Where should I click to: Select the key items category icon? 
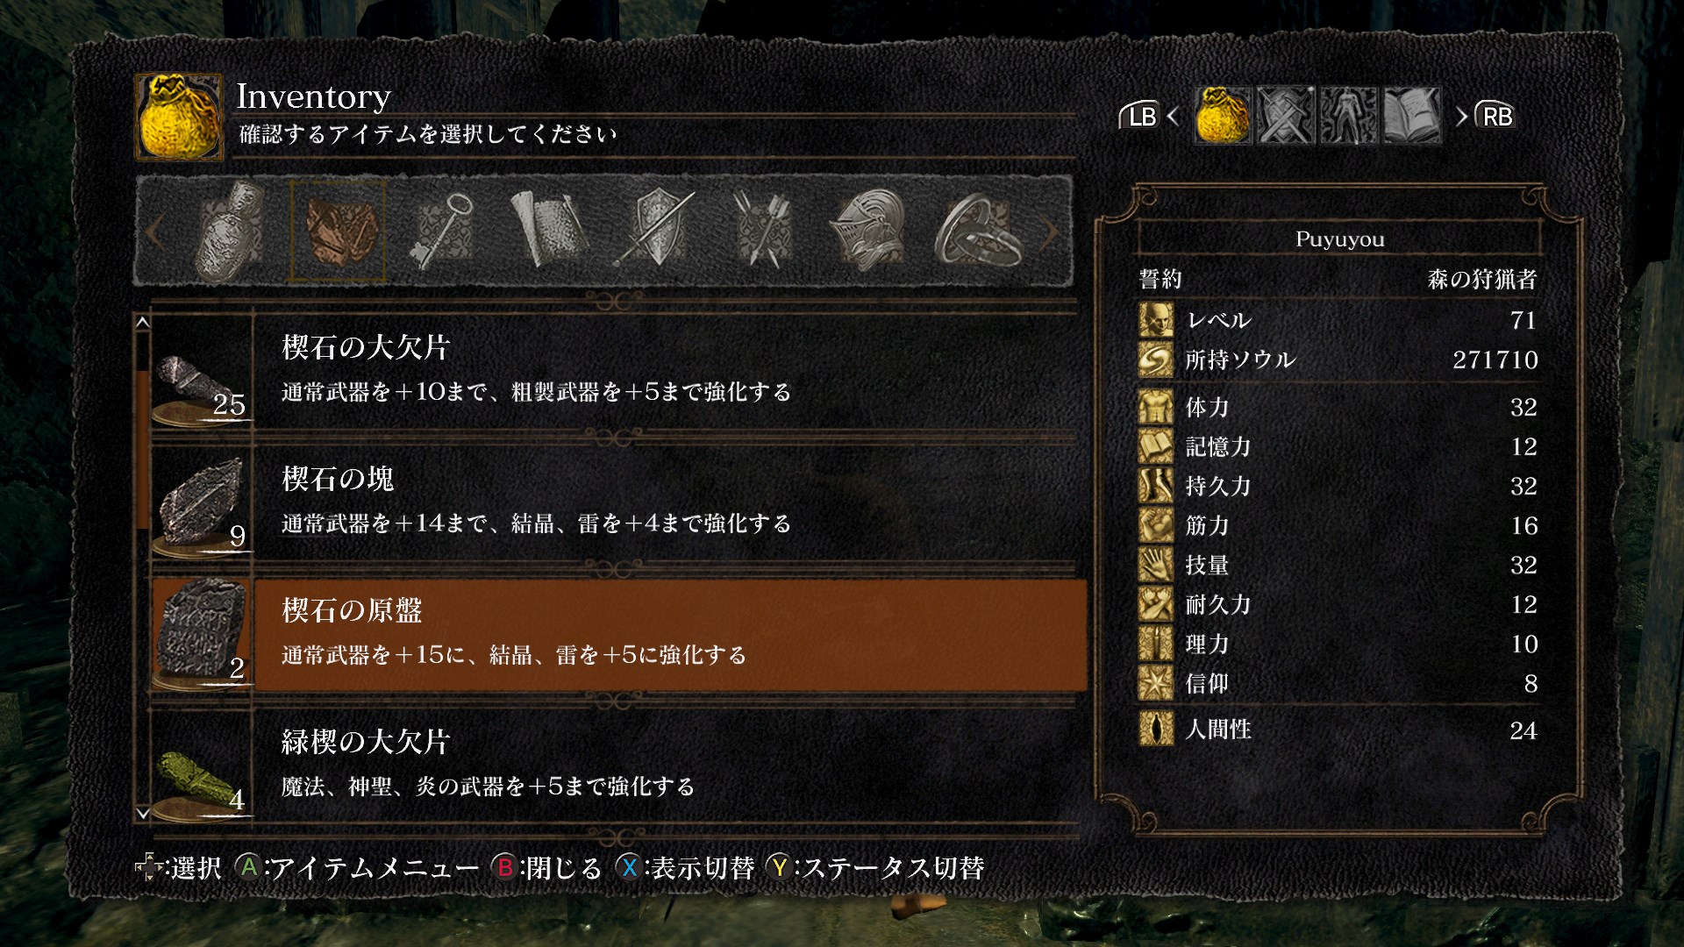(x=441, y=231)
